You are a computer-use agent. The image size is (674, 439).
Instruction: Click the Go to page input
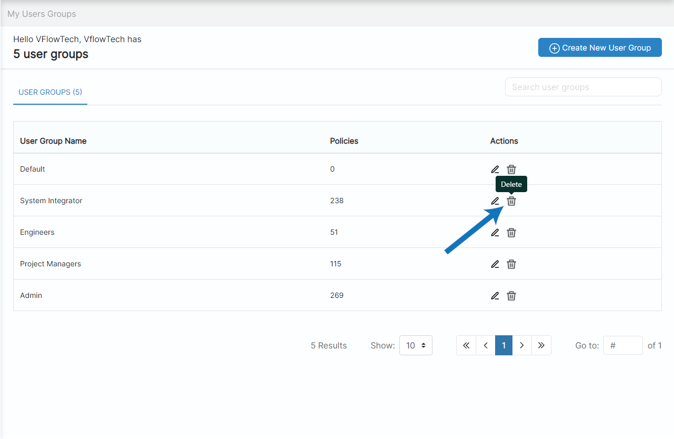(x=623, y=345)
